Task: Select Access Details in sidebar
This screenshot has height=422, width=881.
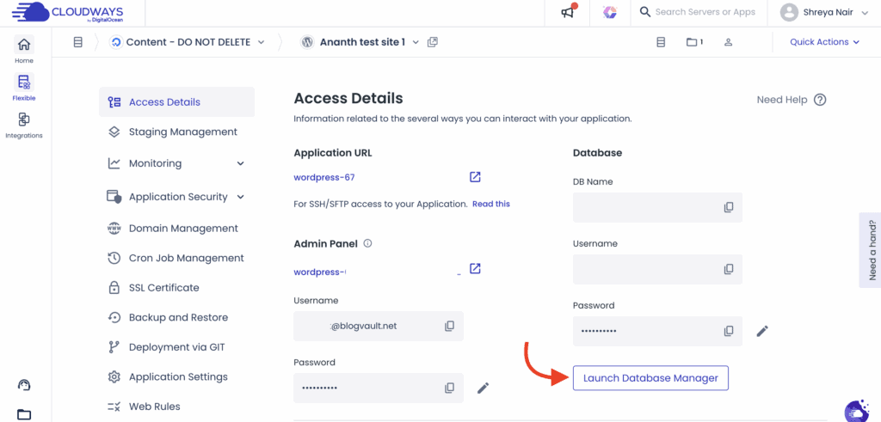Action: click(x=176, y=102)
